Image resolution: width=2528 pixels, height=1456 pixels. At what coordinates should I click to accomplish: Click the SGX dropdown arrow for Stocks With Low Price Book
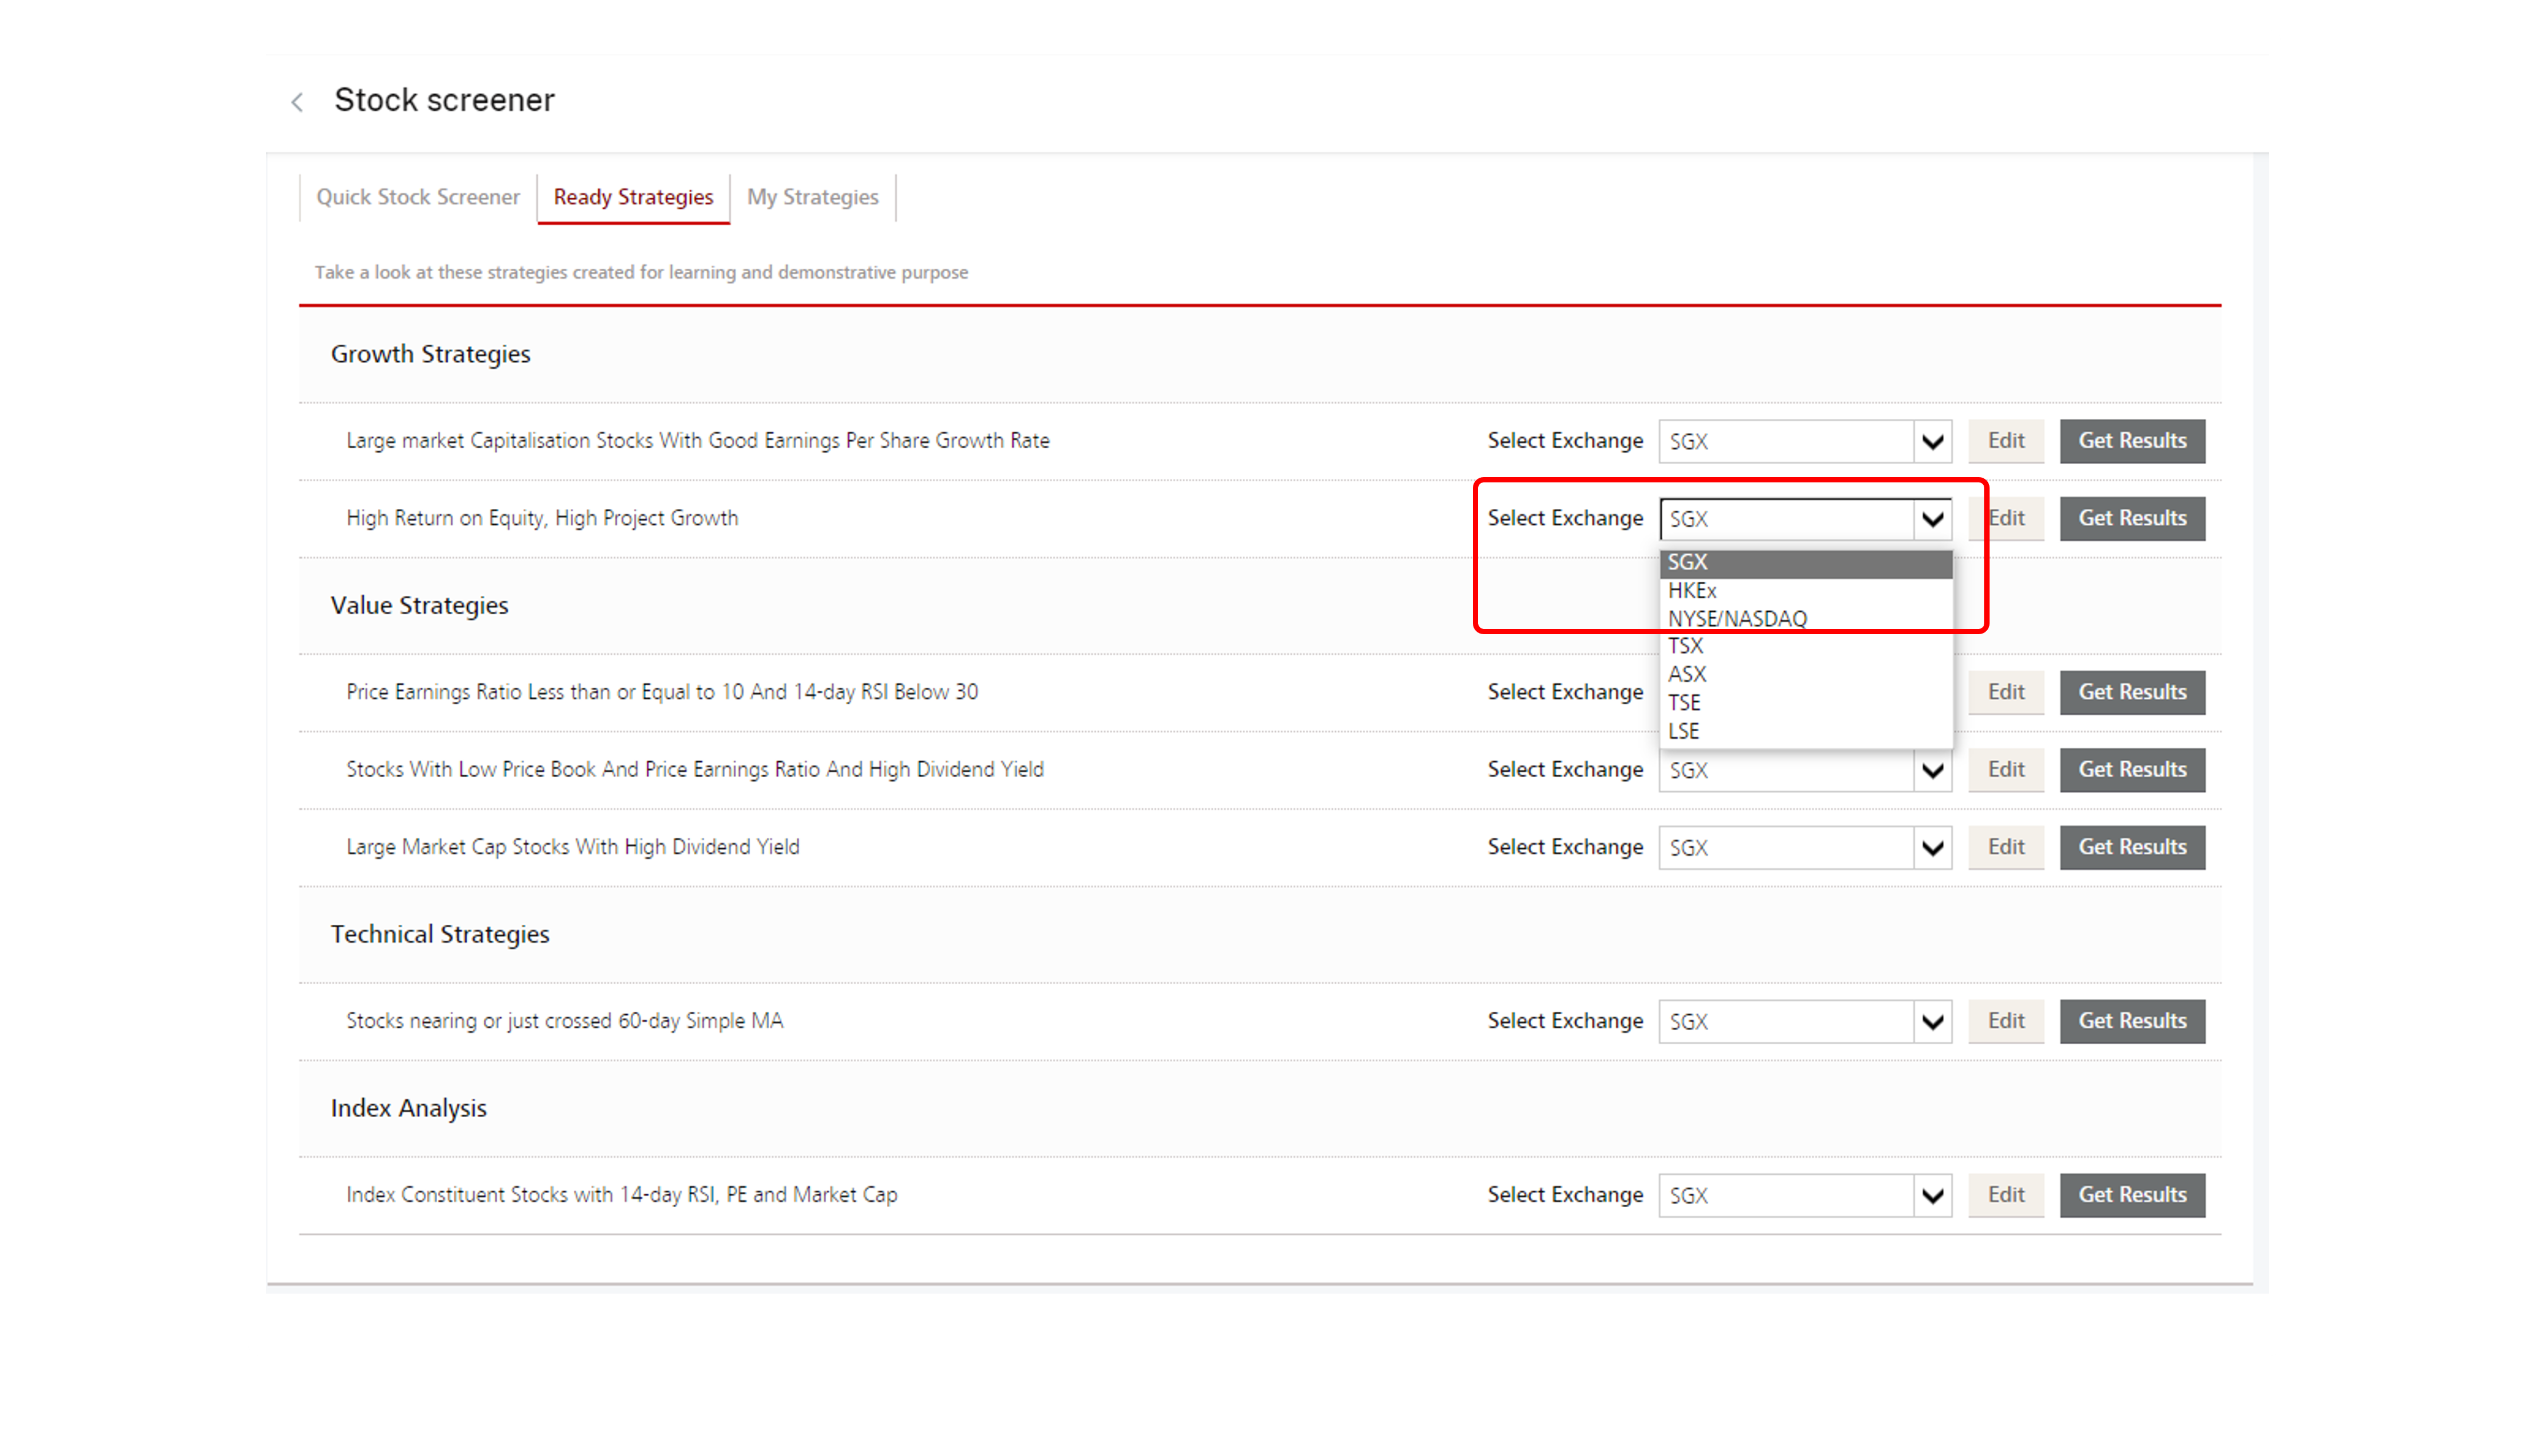point(1932,769)
